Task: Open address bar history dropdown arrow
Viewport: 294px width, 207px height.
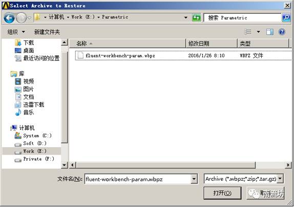Action: [186, 17]
